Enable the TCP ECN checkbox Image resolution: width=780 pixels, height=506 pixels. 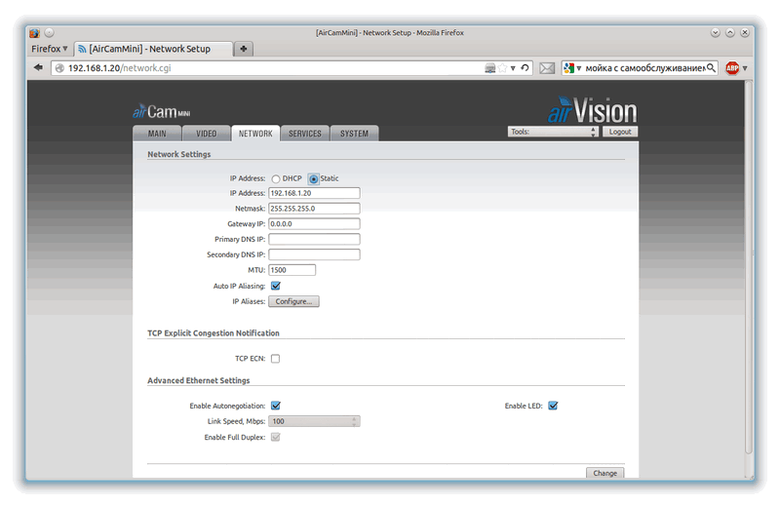pyautogui.click(x=275, y=358)
